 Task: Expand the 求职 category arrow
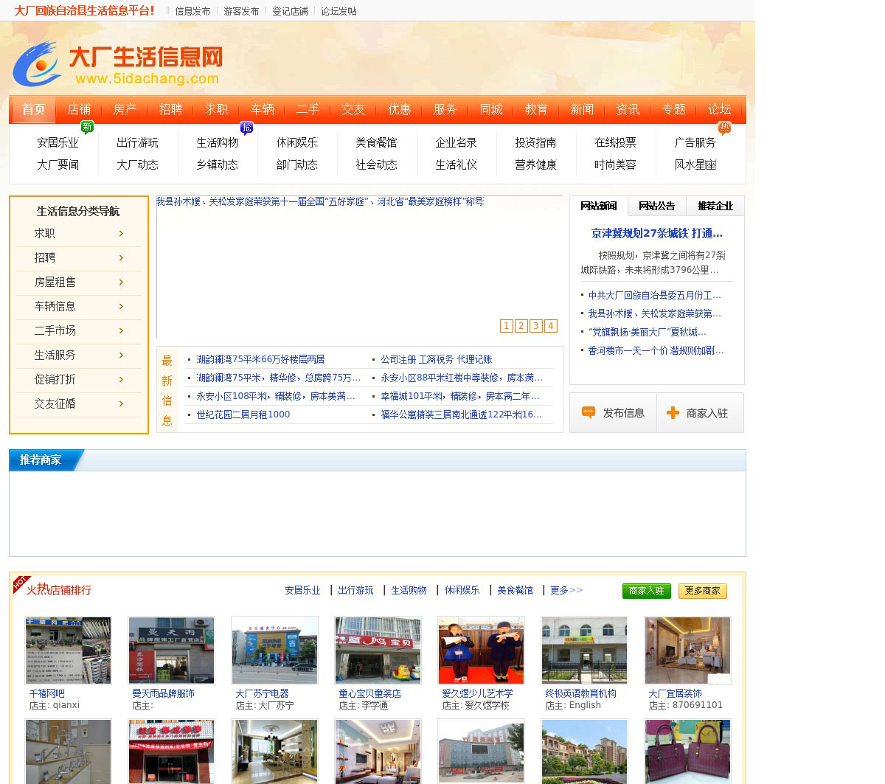122,234
